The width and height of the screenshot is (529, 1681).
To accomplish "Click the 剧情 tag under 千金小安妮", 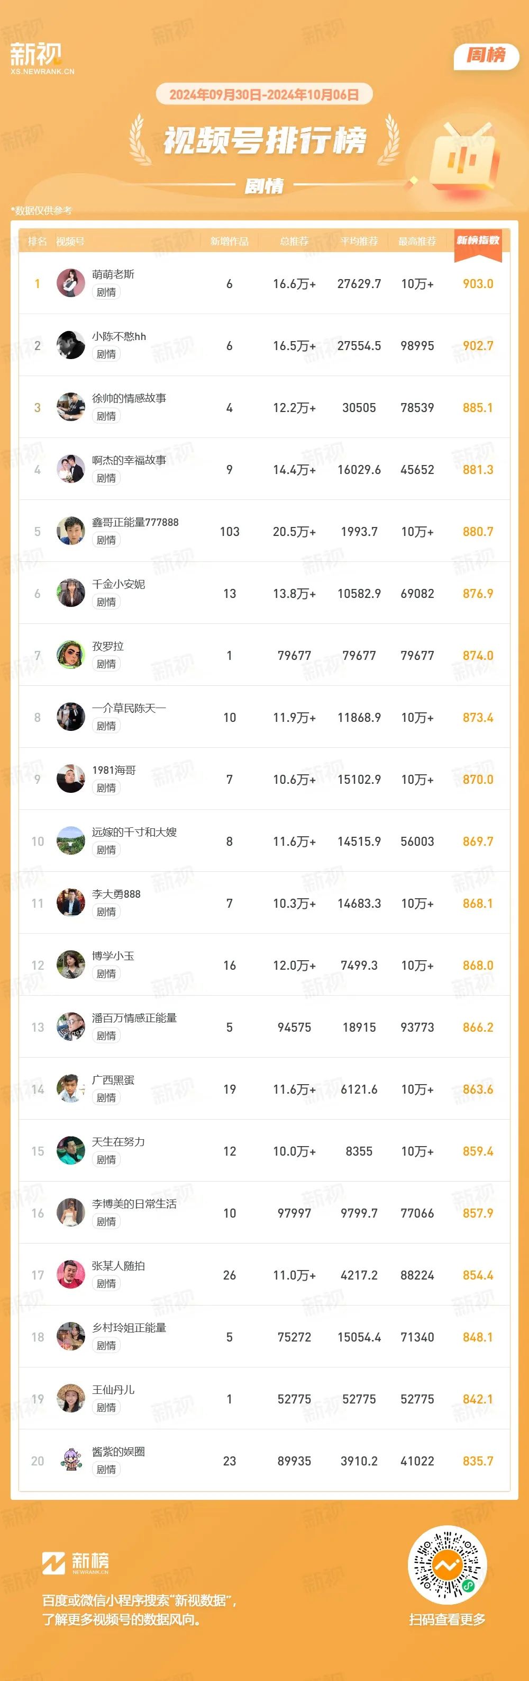I will coord(106,602).
